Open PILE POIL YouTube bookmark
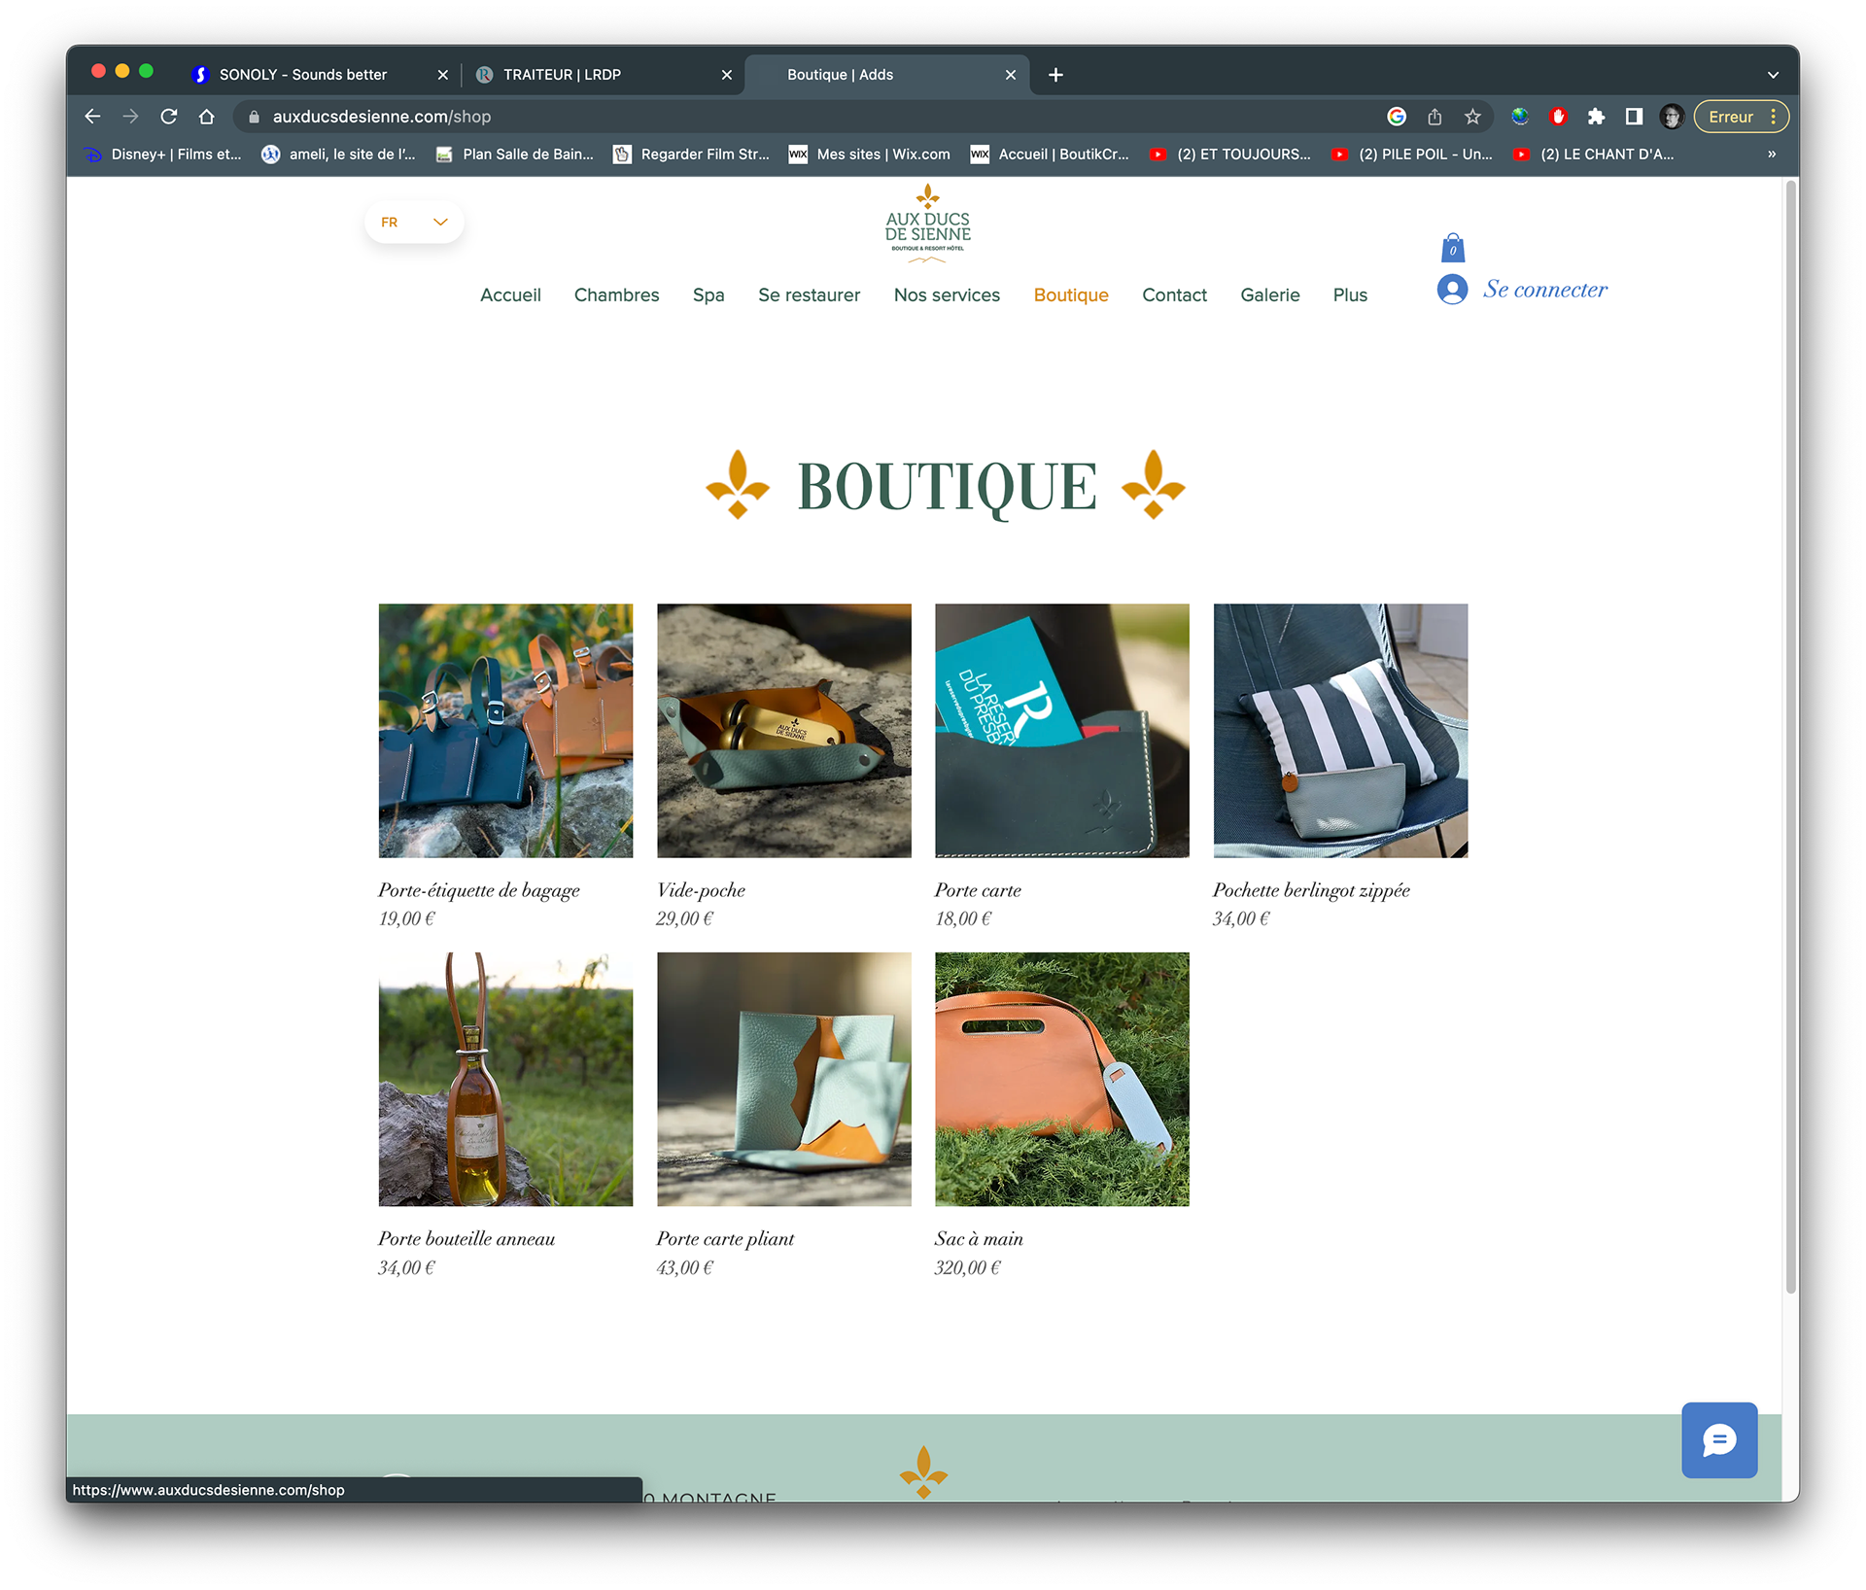 click(1411, 155)
